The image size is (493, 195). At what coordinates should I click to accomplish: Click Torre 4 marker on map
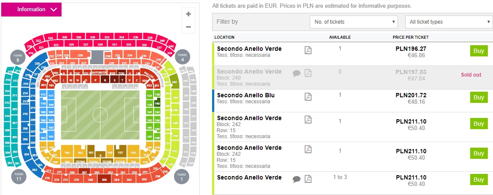click(182, 58)
